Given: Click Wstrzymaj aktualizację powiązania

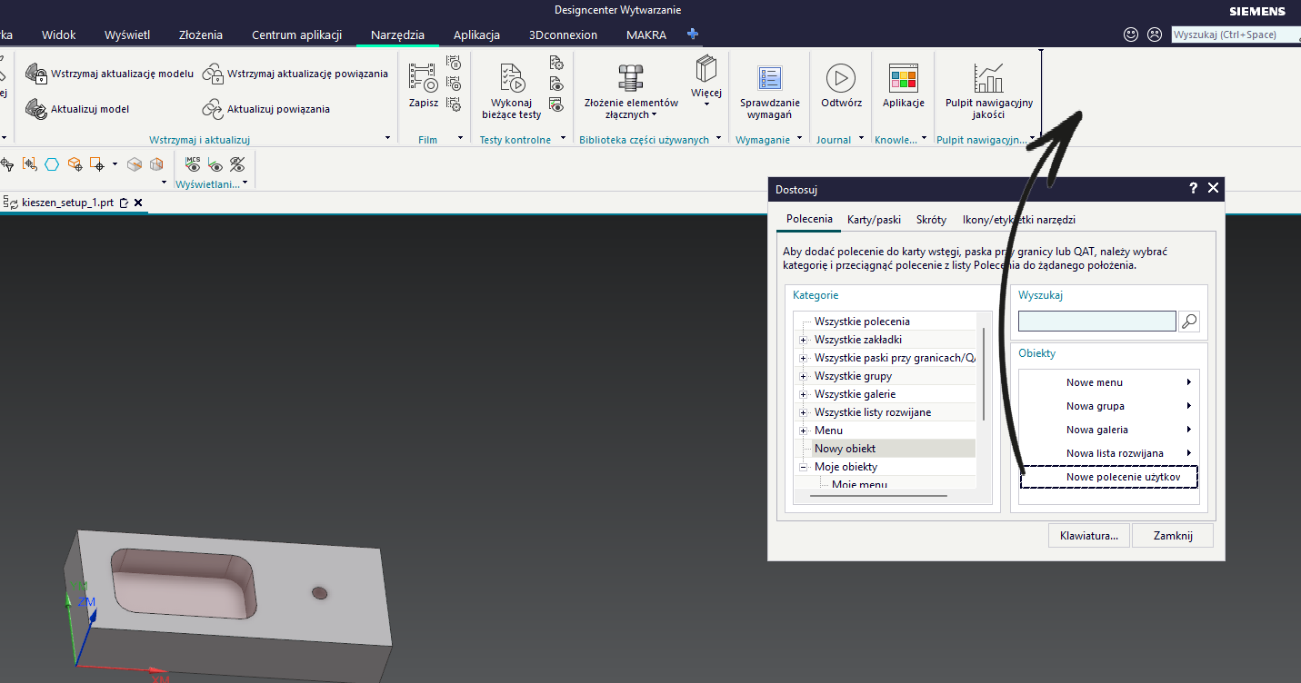Looking at the screenshot, I should click(x=295, y=74).
